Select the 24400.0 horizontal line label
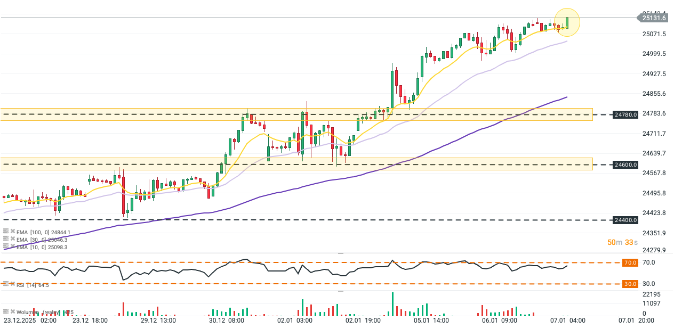The width and height of the screenshot is (674, 329). (x=626, y=220)
